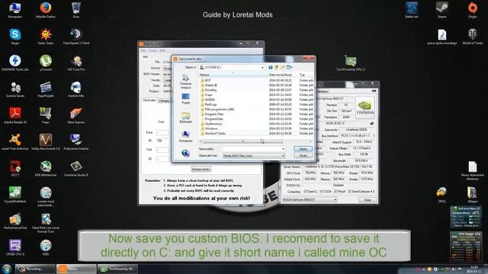Viewport: 488px width, 274px height.
Task: Open the CrystalDiskMark desktop icon
Action: (15, 195)
